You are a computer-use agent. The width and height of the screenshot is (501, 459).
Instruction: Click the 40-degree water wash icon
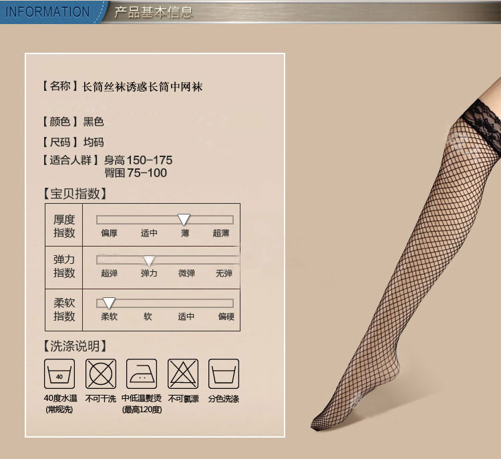(59, 374)
